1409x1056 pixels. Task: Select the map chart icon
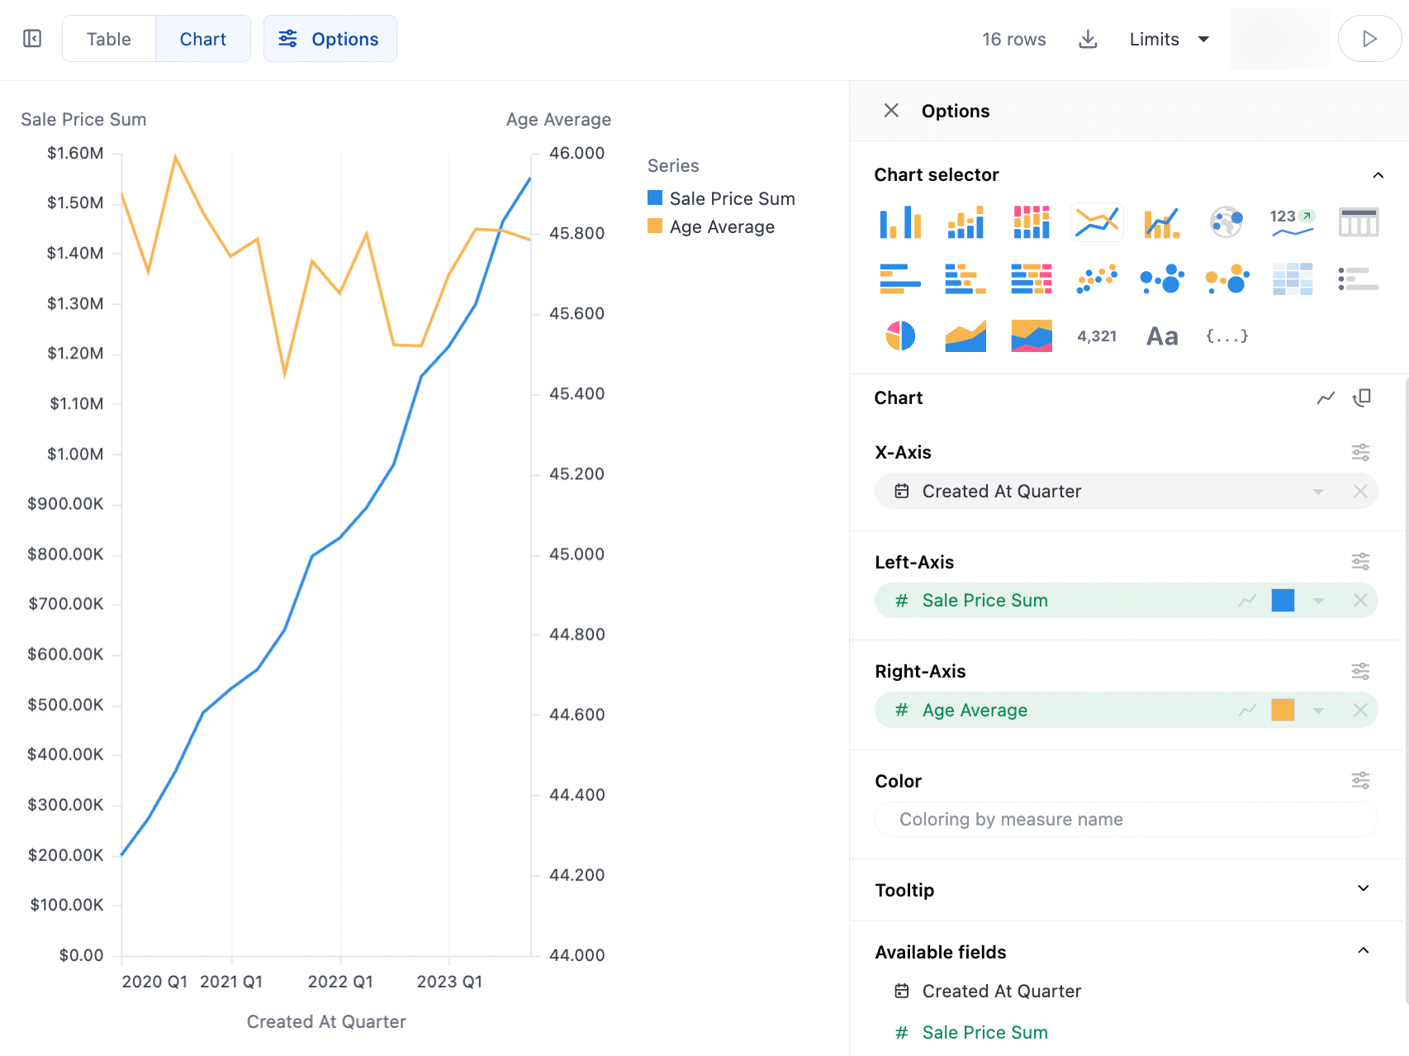(1226, 222)
